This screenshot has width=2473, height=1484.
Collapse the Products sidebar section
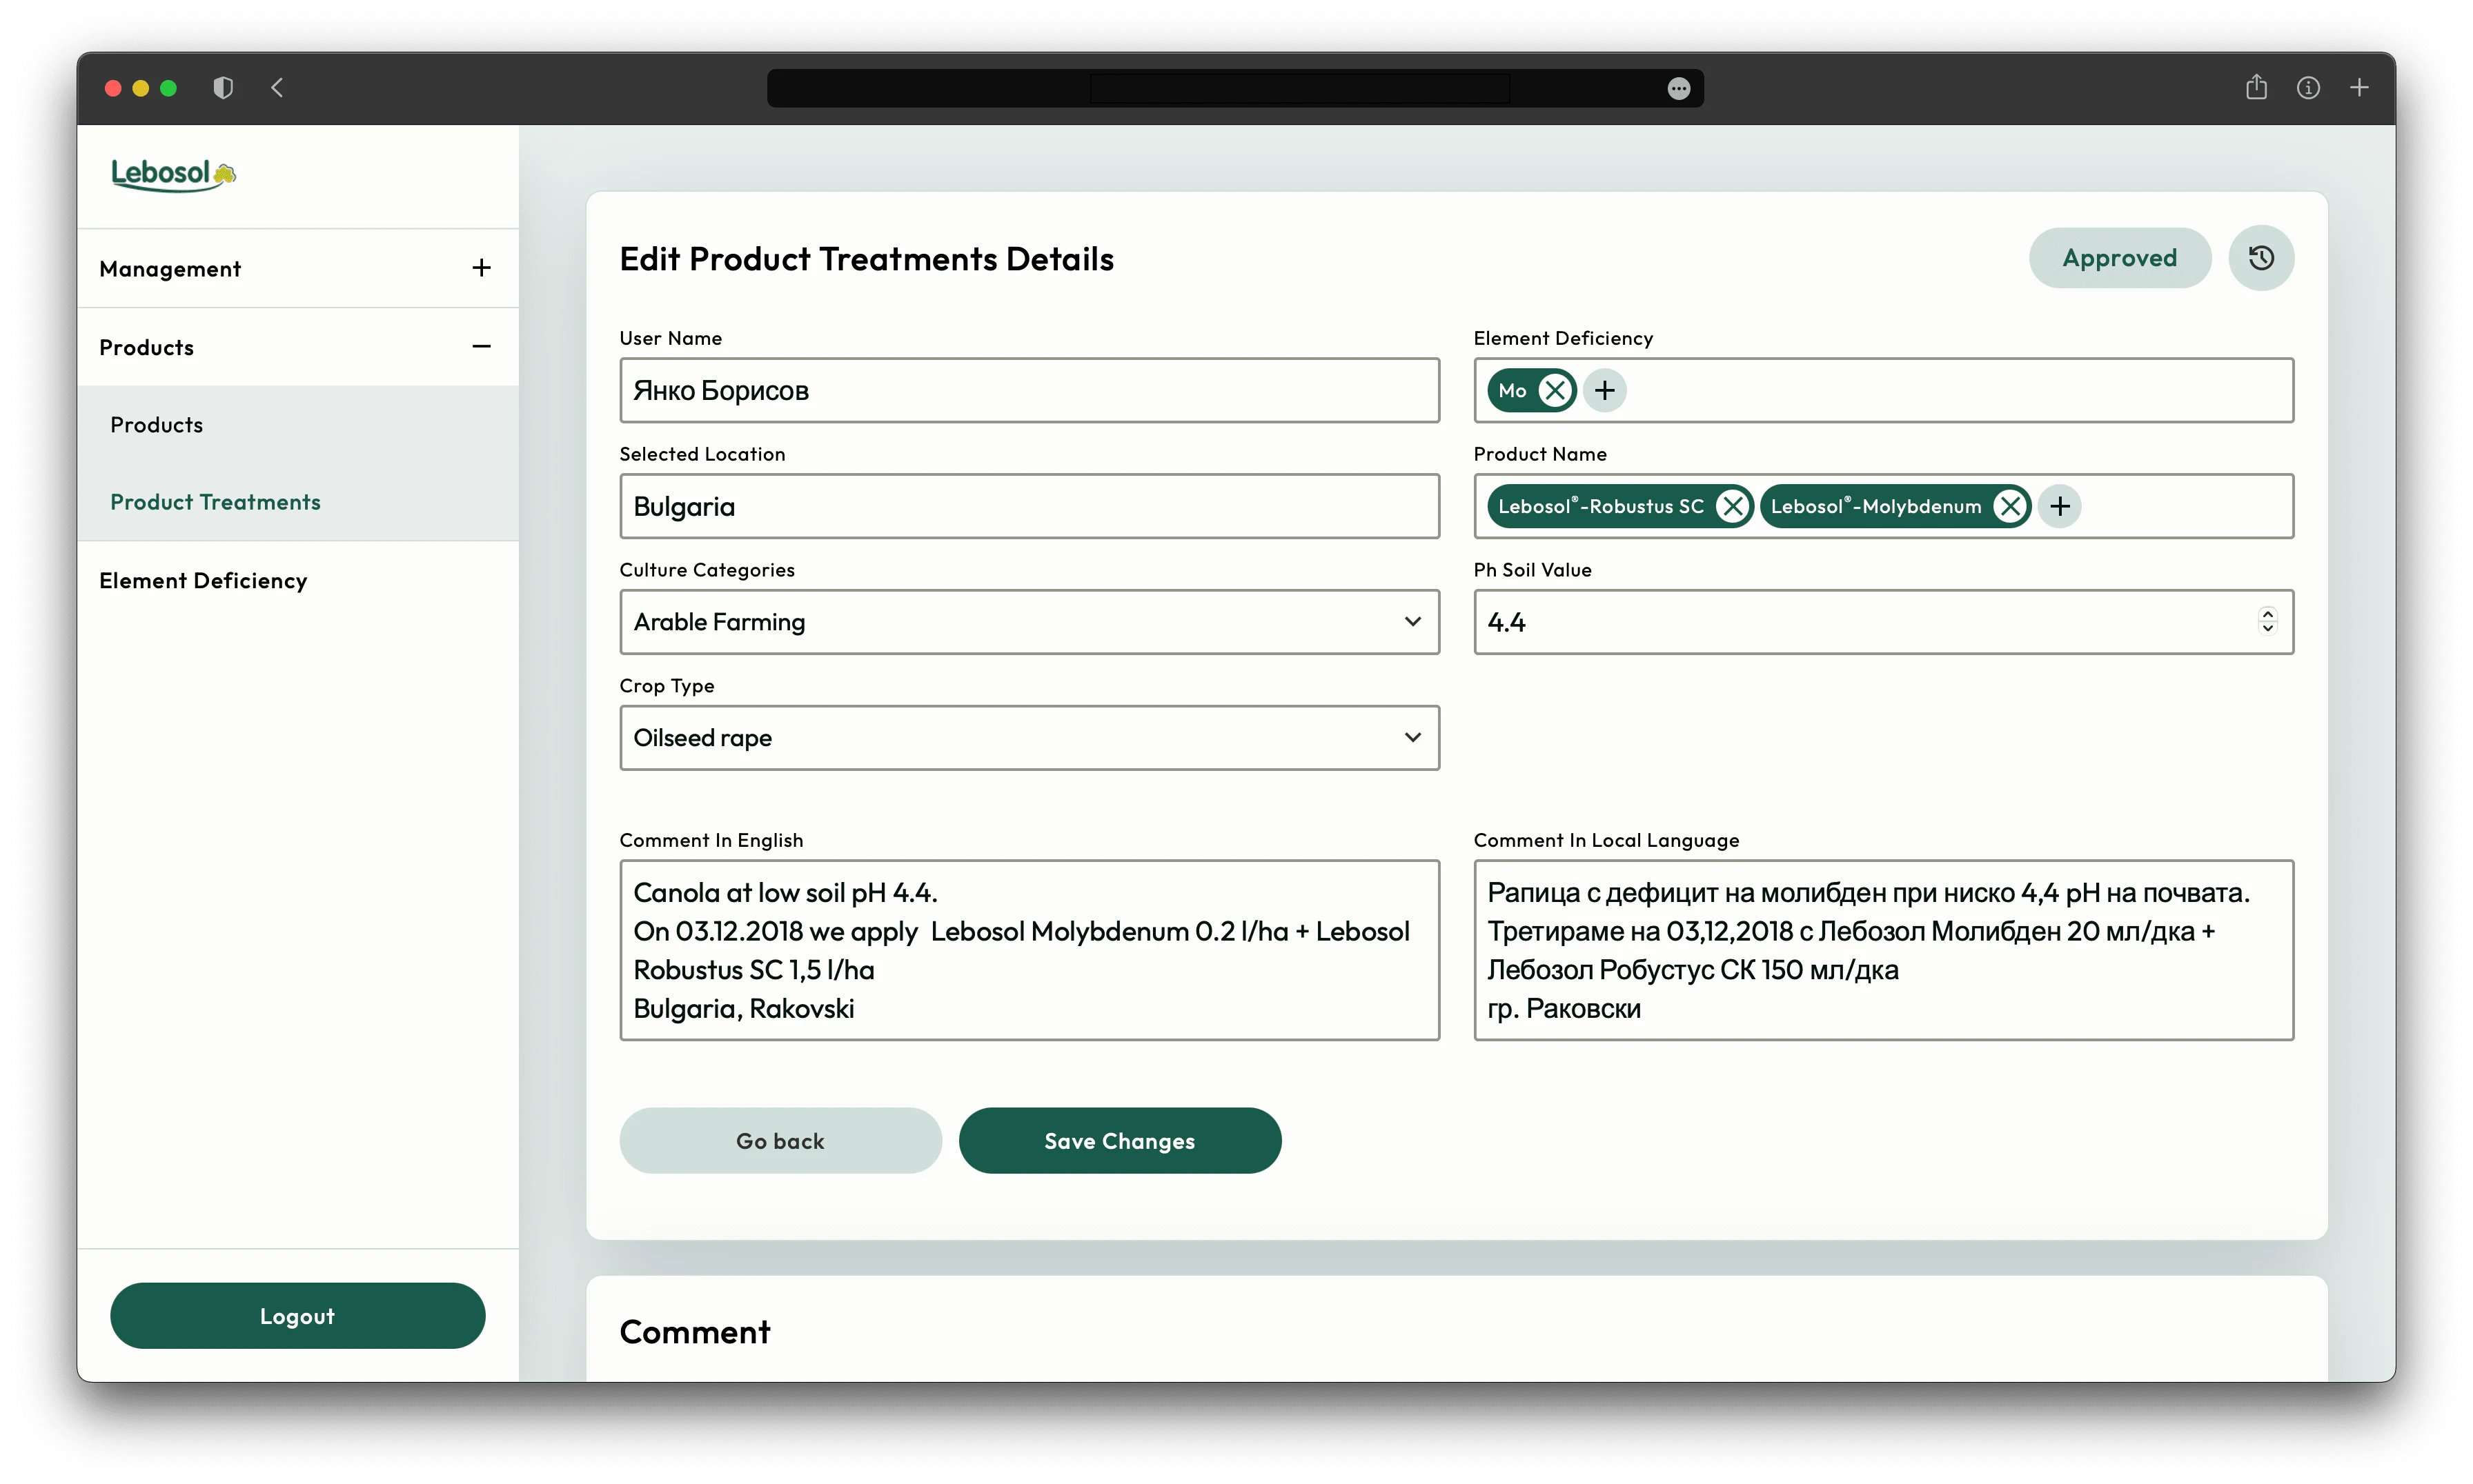coord(481,347)
